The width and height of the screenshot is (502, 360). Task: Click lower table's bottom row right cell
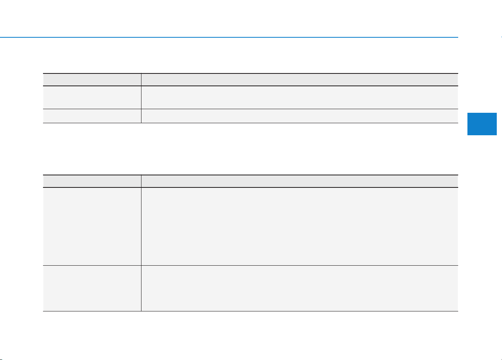[x=300, y=288]
